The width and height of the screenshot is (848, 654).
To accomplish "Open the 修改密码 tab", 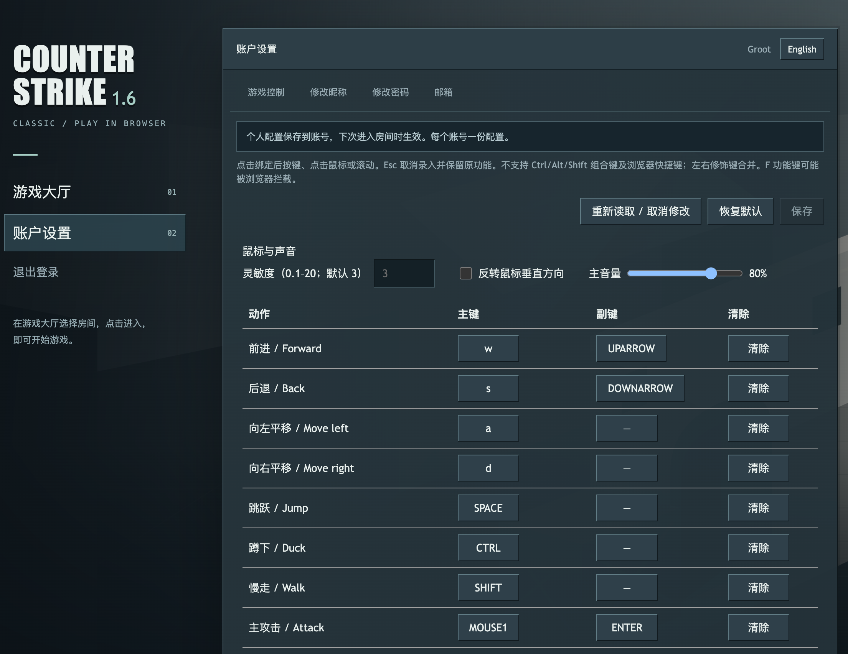I will coord(390,92).
